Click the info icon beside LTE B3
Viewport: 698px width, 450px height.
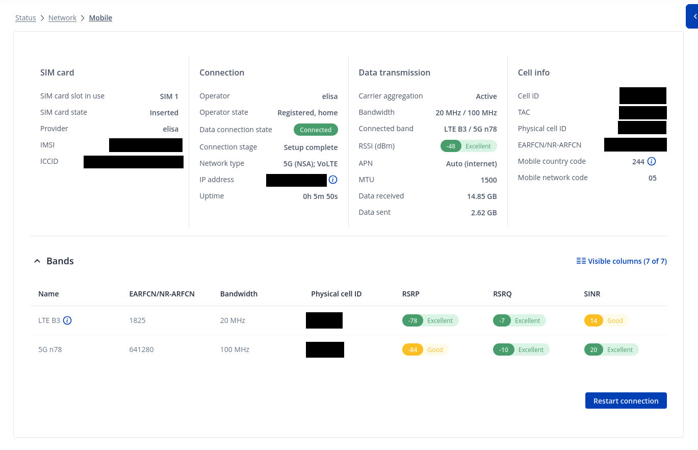67,320
